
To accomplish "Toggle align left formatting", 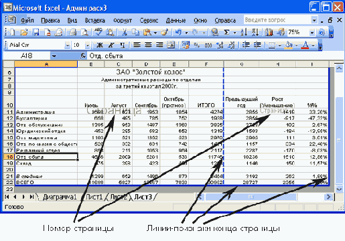I will coord(137,46).
